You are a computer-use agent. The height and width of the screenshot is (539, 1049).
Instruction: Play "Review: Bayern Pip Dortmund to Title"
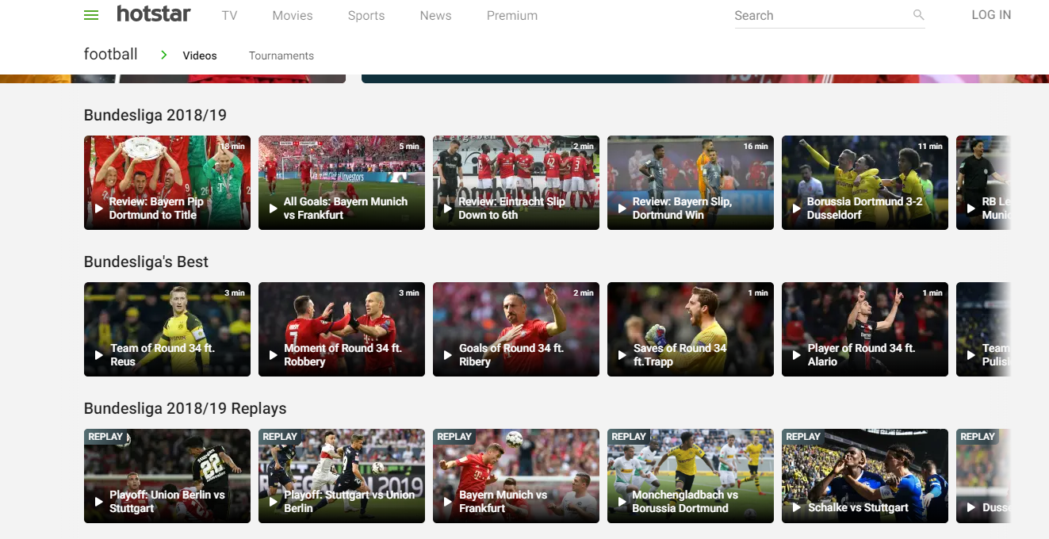[167, 182]
